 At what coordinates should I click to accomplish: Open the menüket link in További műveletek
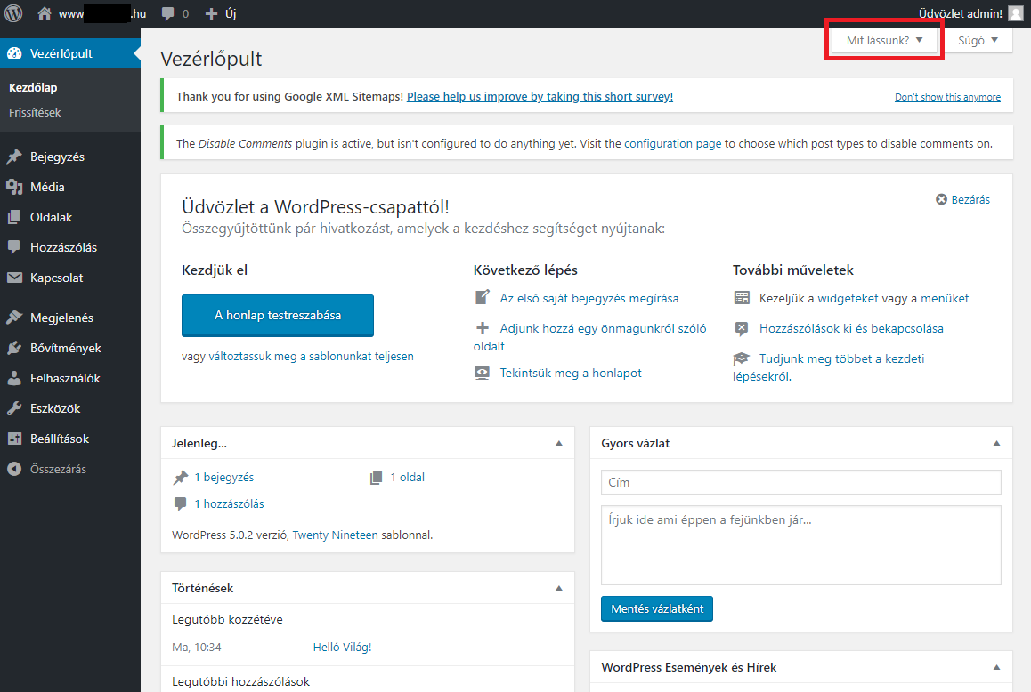pyautogui.click(x=945, y=298)
